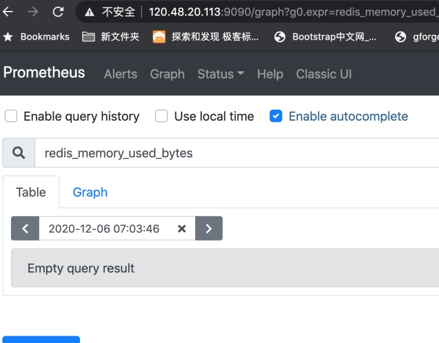Toggle Use local time checkbox

[x=162, y=116]
